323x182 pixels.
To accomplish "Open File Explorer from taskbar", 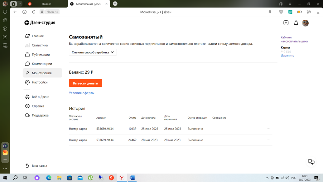I will 59,178.
